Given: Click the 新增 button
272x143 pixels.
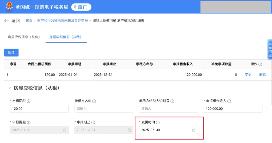Looking at the screenshot, I should [x=11, y=52].
